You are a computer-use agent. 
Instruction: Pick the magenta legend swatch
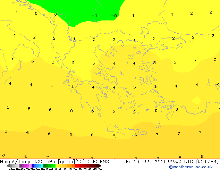click(28, 165)
